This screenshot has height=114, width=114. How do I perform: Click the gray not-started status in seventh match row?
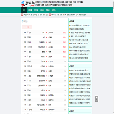click(x=65, y=61)
